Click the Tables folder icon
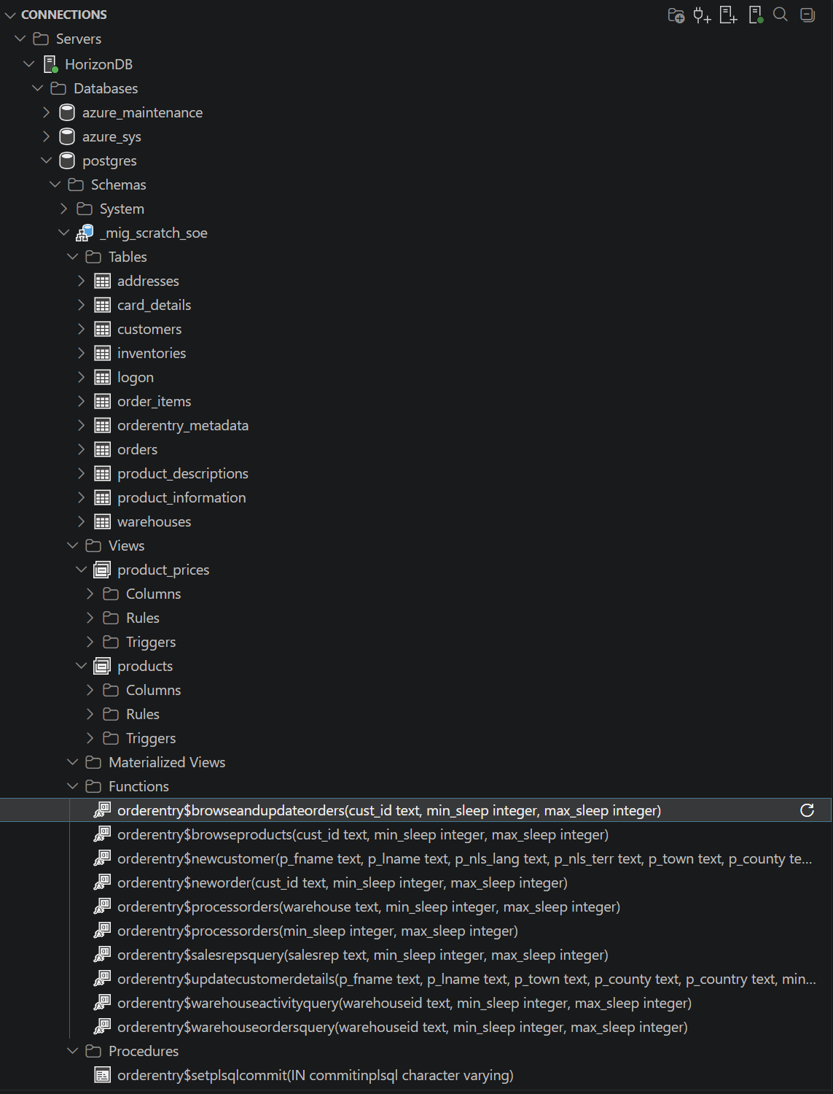Image resolution: width=833 pixels, height=1094 pixels. (x=93, y=257)
